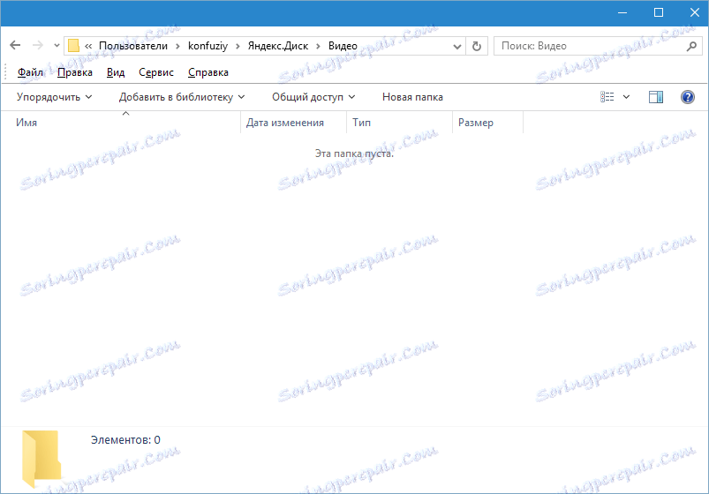Toggle the preview pane icon
Image resolution: width=709 pixels, height=494 pixels.
(x=656, y=97)
